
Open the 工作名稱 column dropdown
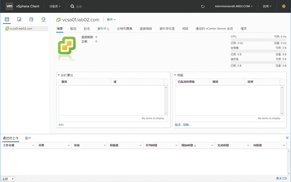(x=33, y=145)
